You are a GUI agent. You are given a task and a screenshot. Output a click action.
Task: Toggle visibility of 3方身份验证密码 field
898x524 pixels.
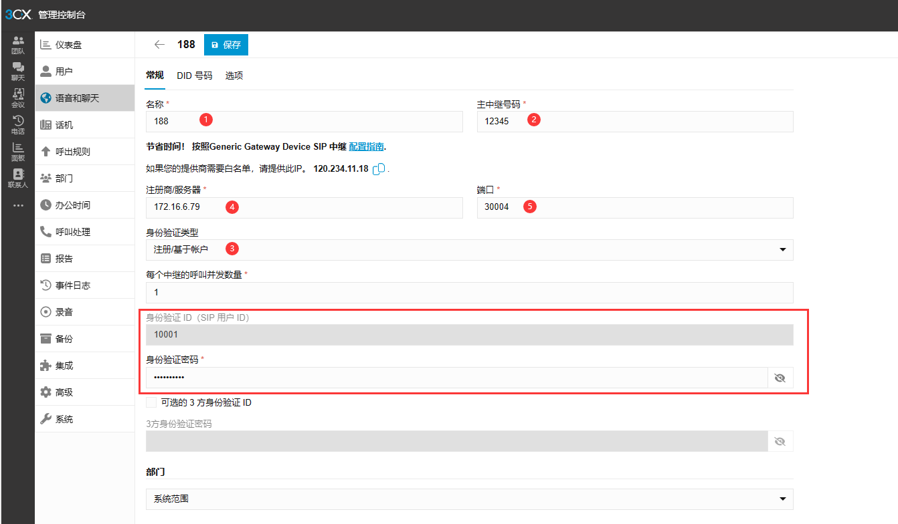780,441
